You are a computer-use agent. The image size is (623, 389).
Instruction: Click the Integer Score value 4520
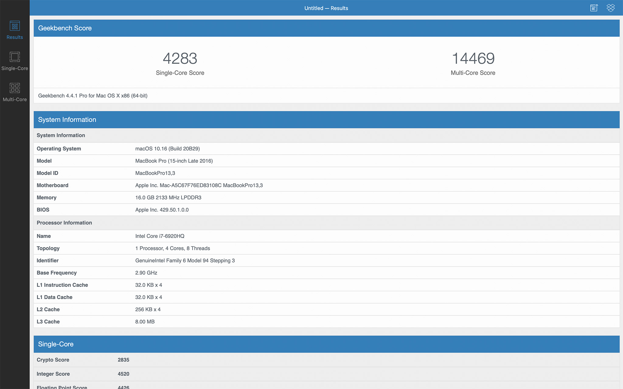[x=124, y=374]
